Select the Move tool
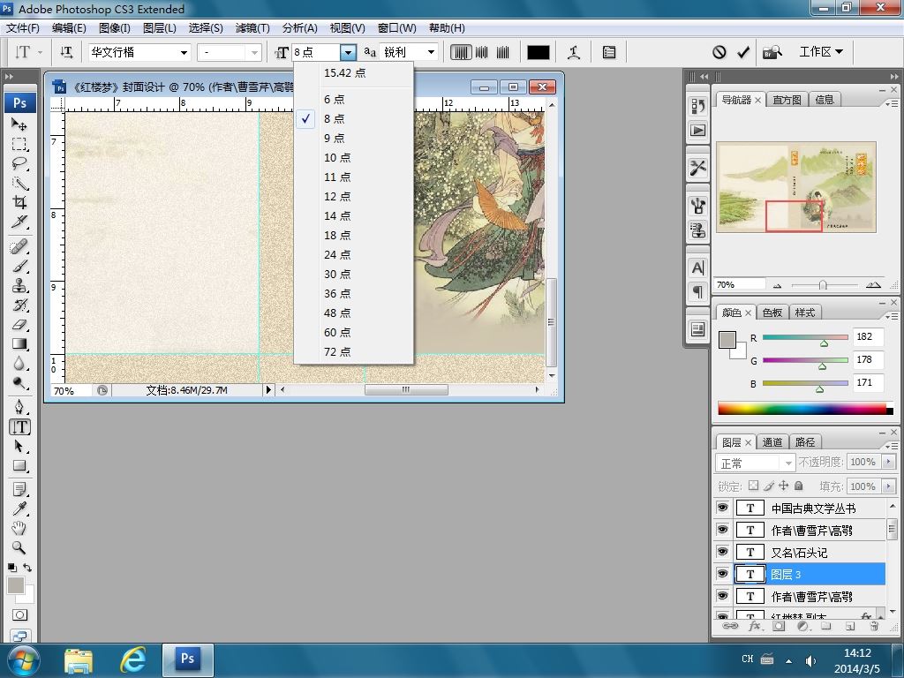The image size is (904, 678). (19, 124)
